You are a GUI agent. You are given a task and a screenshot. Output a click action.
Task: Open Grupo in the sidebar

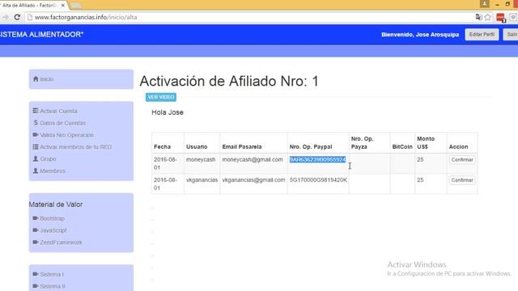[x=48, y=159]
